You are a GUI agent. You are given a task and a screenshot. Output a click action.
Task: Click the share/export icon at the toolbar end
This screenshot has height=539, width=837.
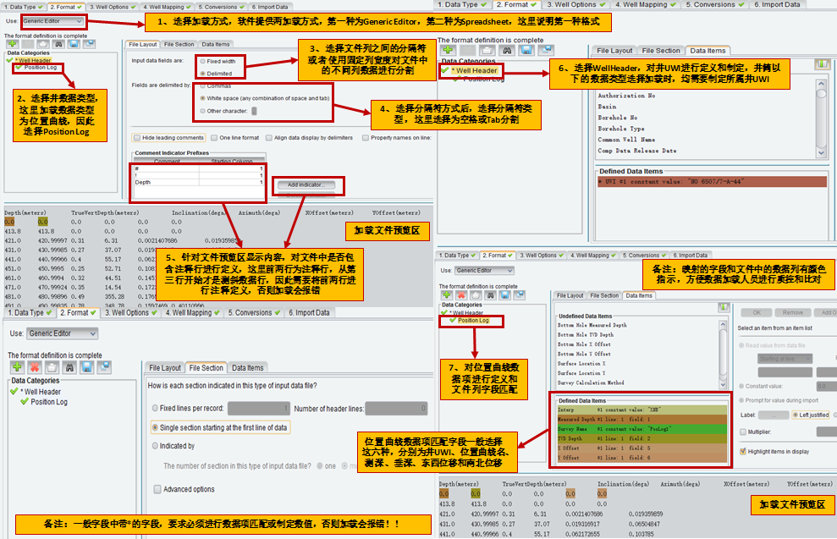click(89, 43)
